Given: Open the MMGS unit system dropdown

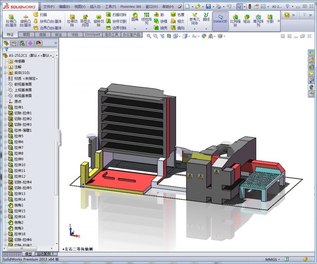Looking at the screenshot, I should (273, 259).
